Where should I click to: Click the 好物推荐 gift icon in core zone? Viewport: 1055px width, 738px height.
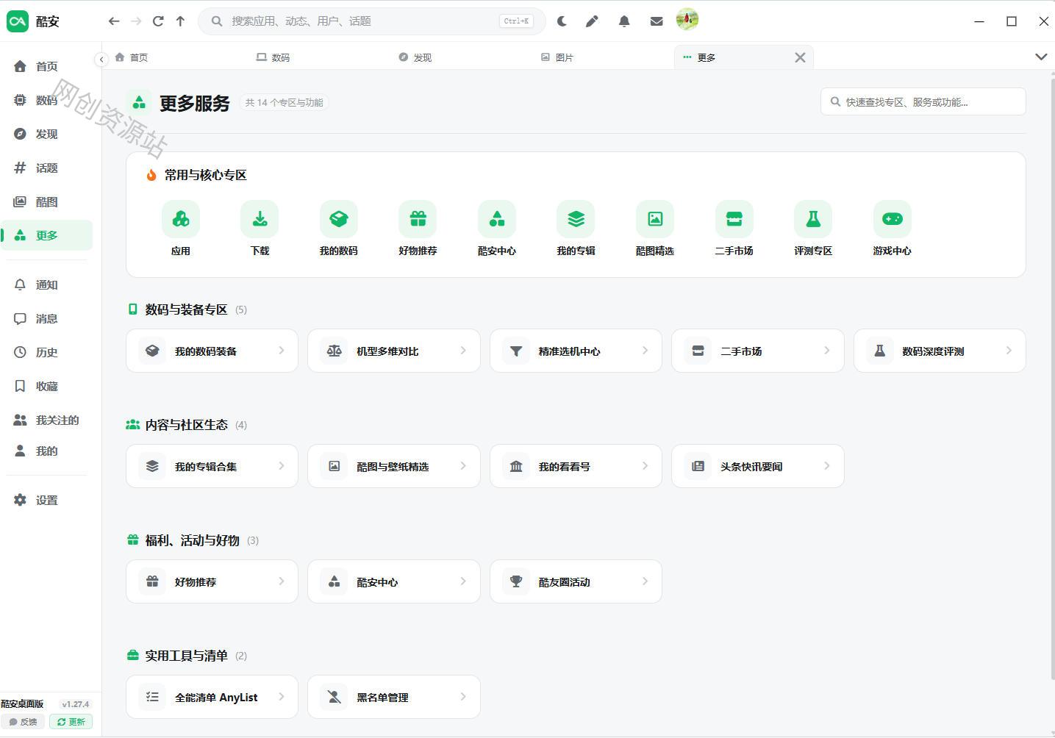418,219
